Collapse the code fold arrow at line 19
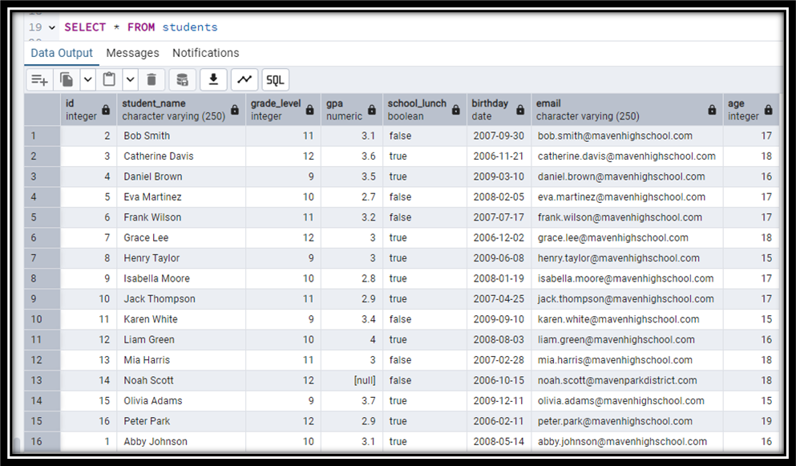 (52, 27)
